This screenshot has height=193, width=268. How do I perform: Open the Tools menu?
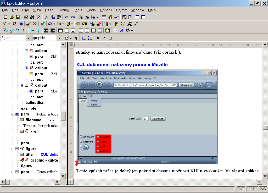(91, 10)
